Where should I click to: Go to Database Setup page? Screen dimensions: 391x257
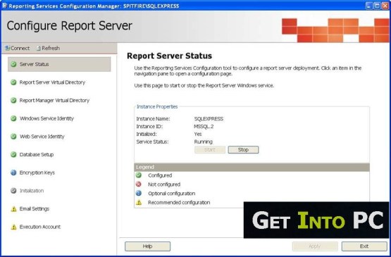(x=37, y=154)
